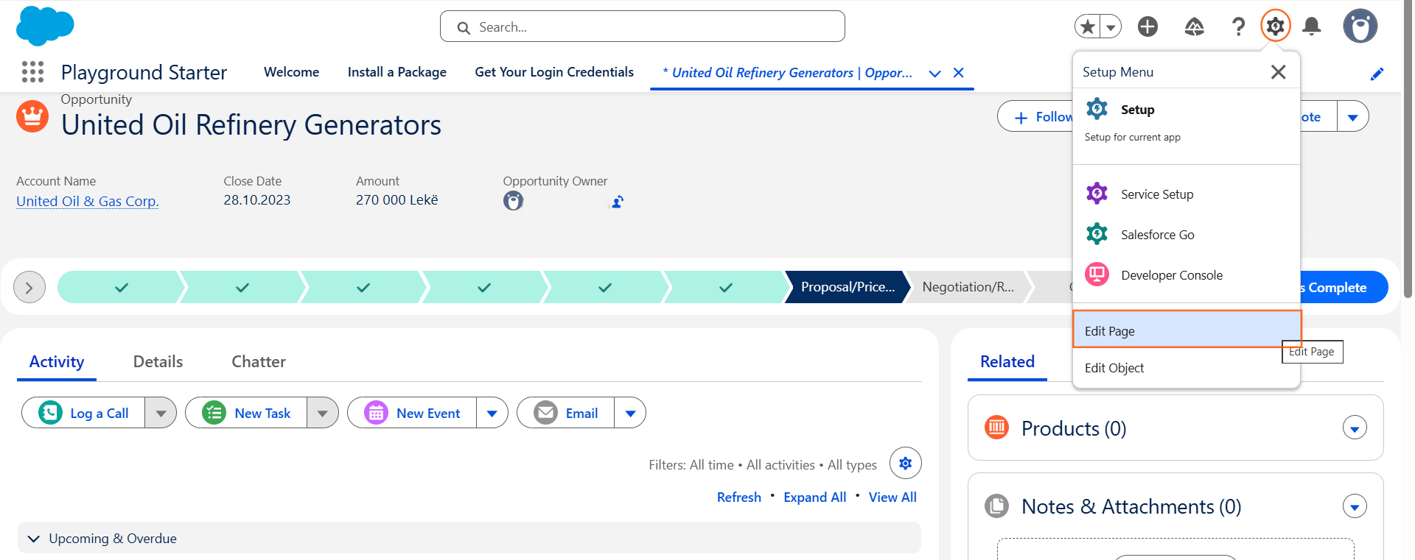This screenshot has width=1415, height=560.
Task: Select the first completed path stage
Action: [x=120, y=287]
